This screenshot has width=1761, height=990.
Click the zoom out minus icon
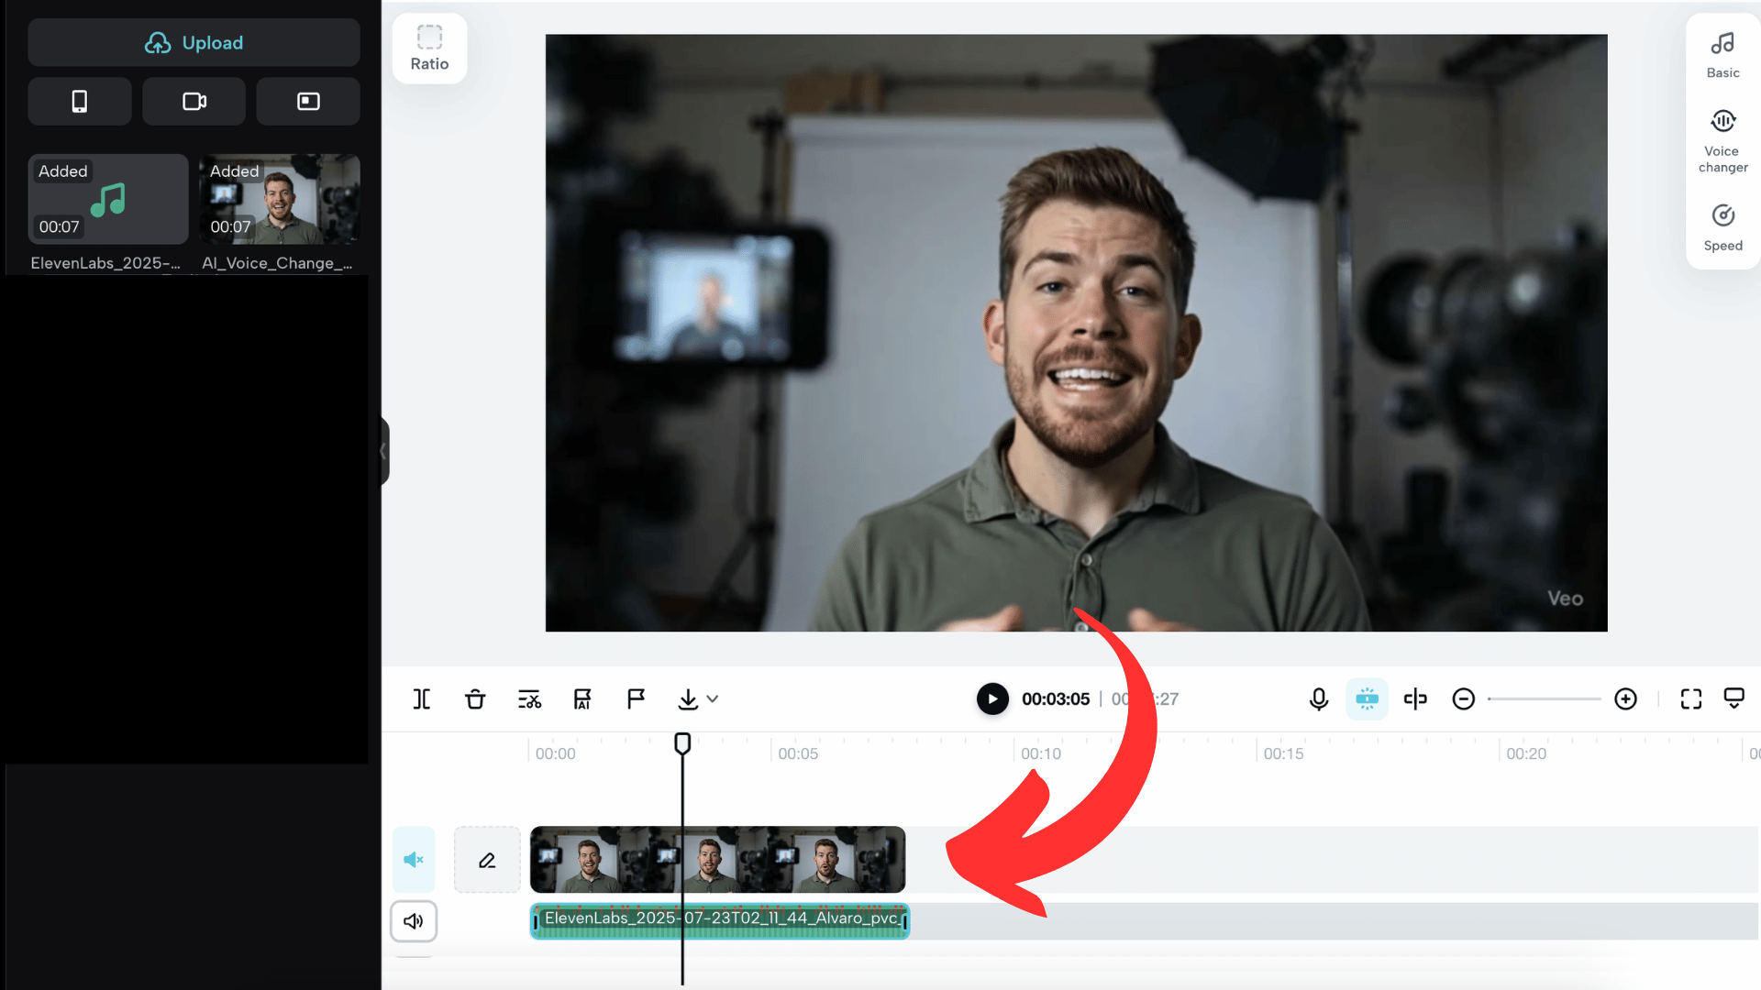coord(1463,699)
